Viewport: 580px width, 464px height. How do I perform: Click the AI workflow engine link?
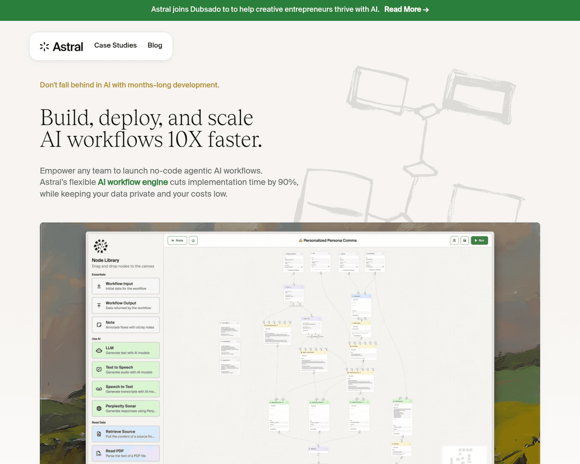click(133, 182)
